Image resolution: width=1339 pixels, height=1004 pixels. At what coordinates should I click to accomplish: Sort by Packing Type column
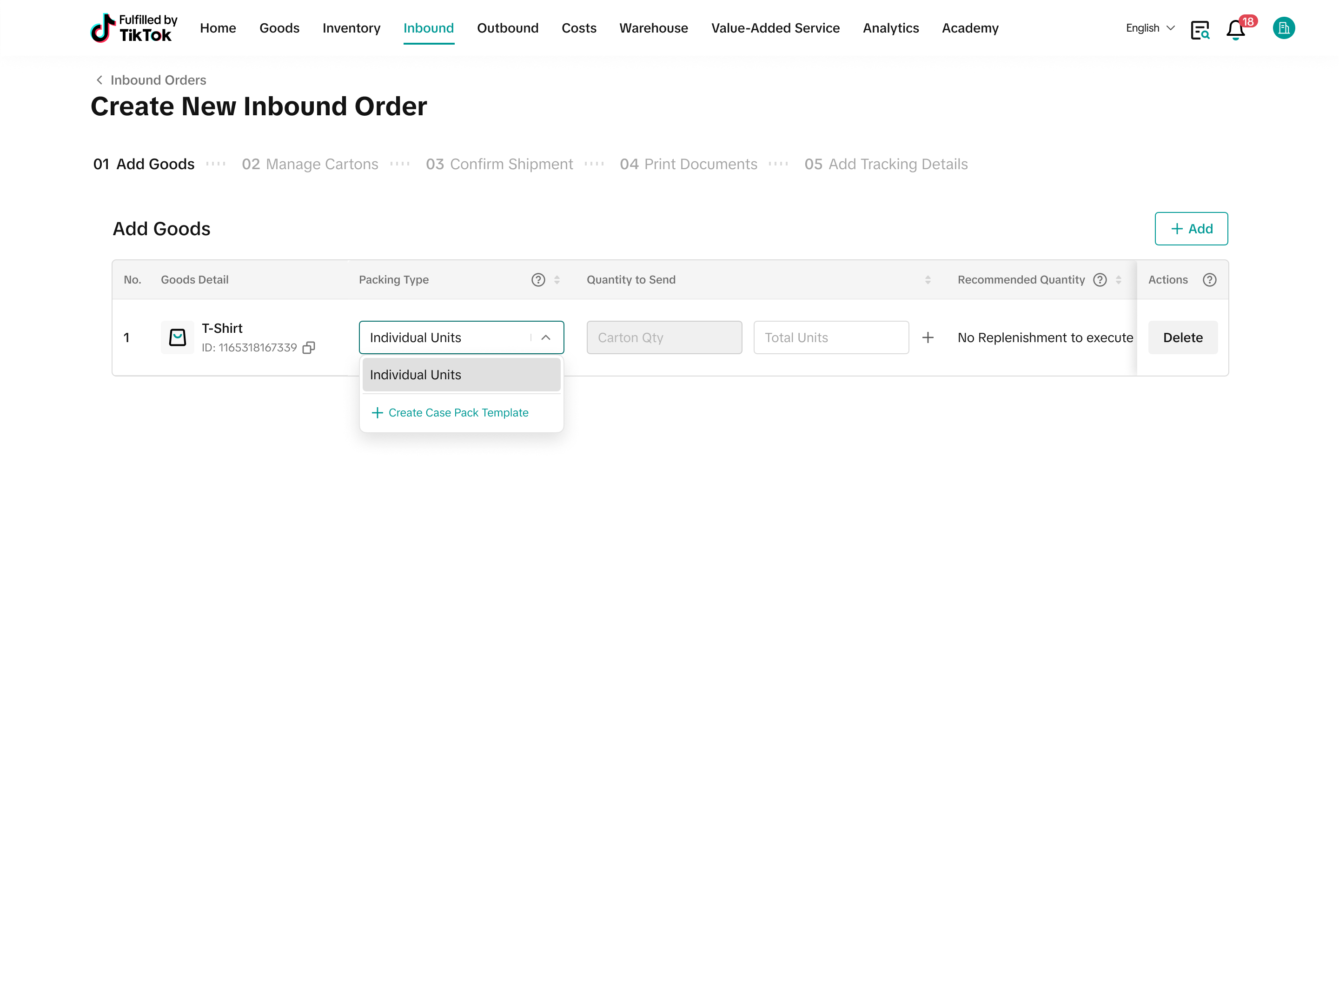click(x=557, y=280)
